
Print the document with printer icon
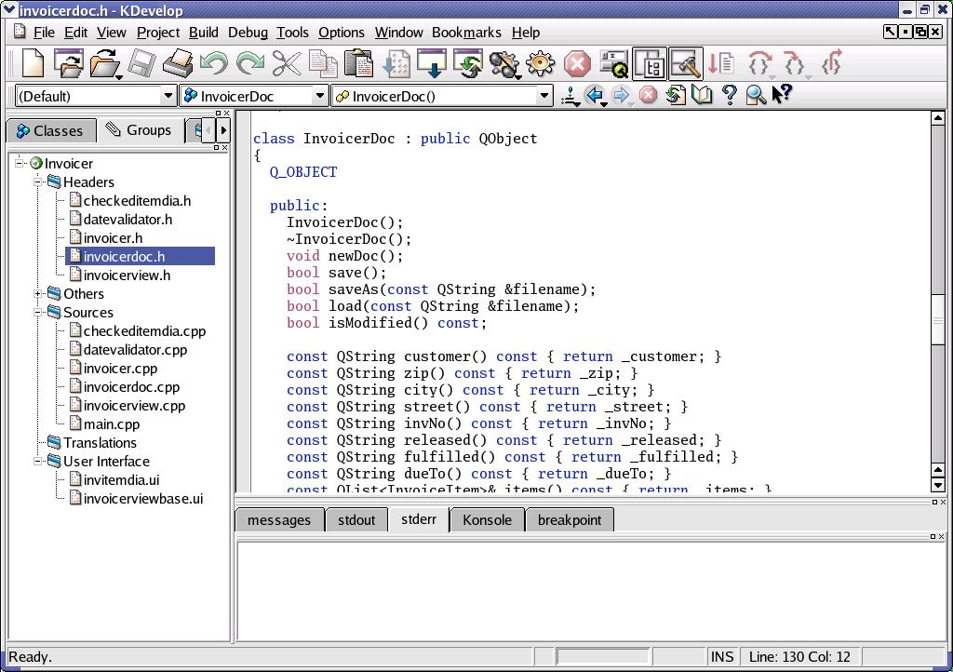[x=178, y=63]
